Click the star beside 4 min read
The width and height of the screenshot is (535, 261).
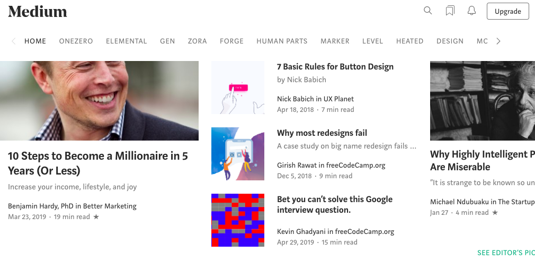coord(495,213)
